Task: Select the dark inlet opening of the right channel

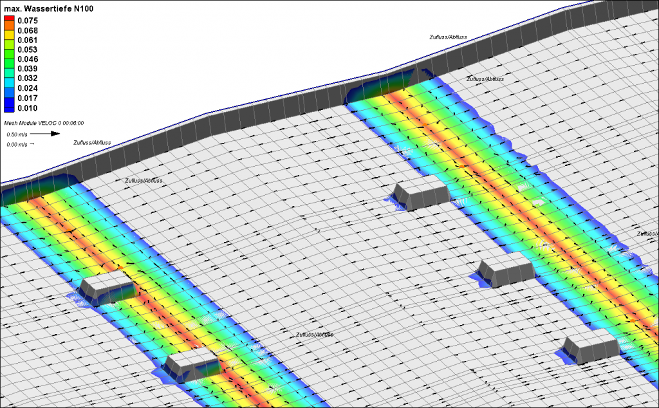Action: 380,88
